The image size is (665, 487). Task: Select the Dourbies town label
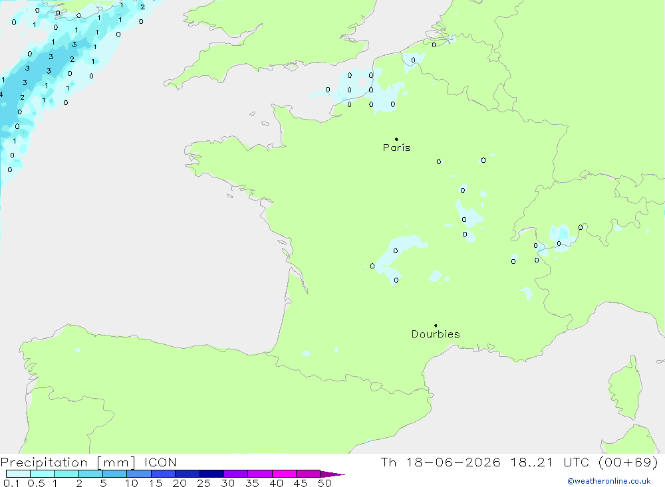436,334
